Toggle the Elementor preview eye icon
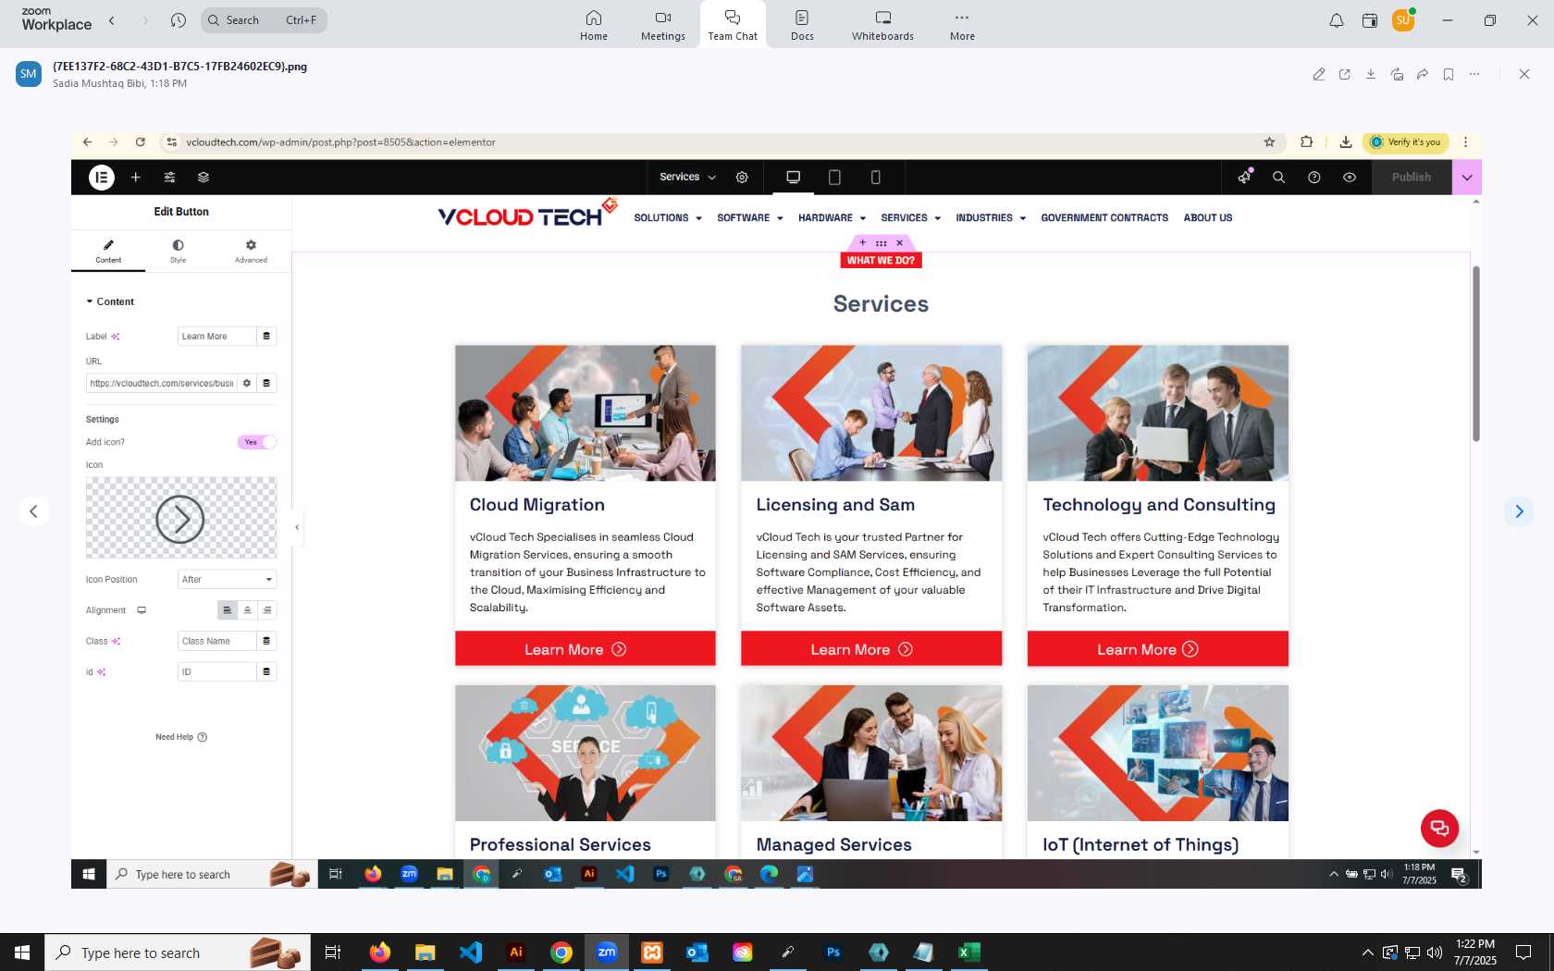The image size is (1554, 971). click(x=1350, y=177)
